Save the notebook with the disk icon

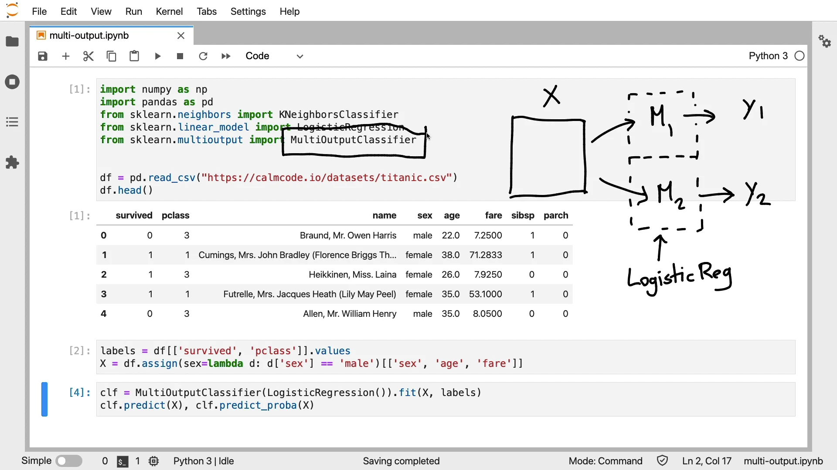pos(43,56)
